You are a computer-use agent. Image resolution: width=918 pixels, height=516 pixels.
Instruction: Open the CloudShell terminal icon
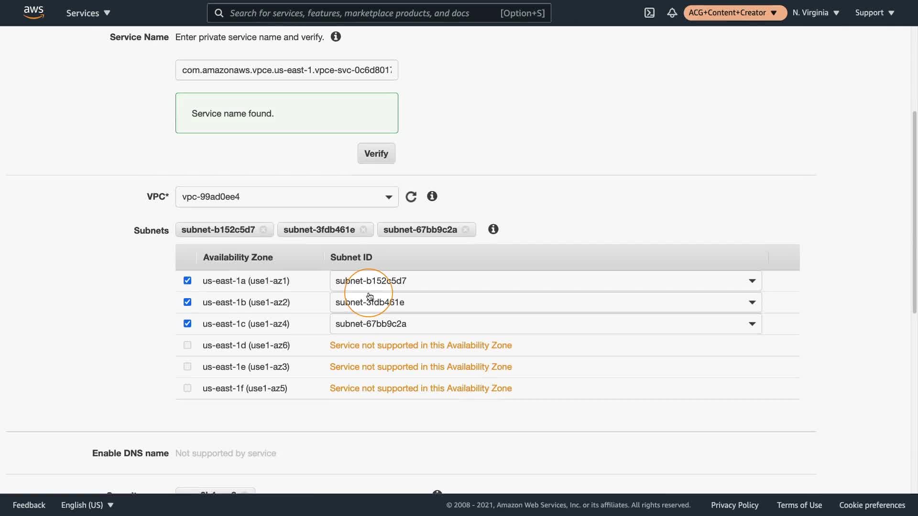click(649, 13)
